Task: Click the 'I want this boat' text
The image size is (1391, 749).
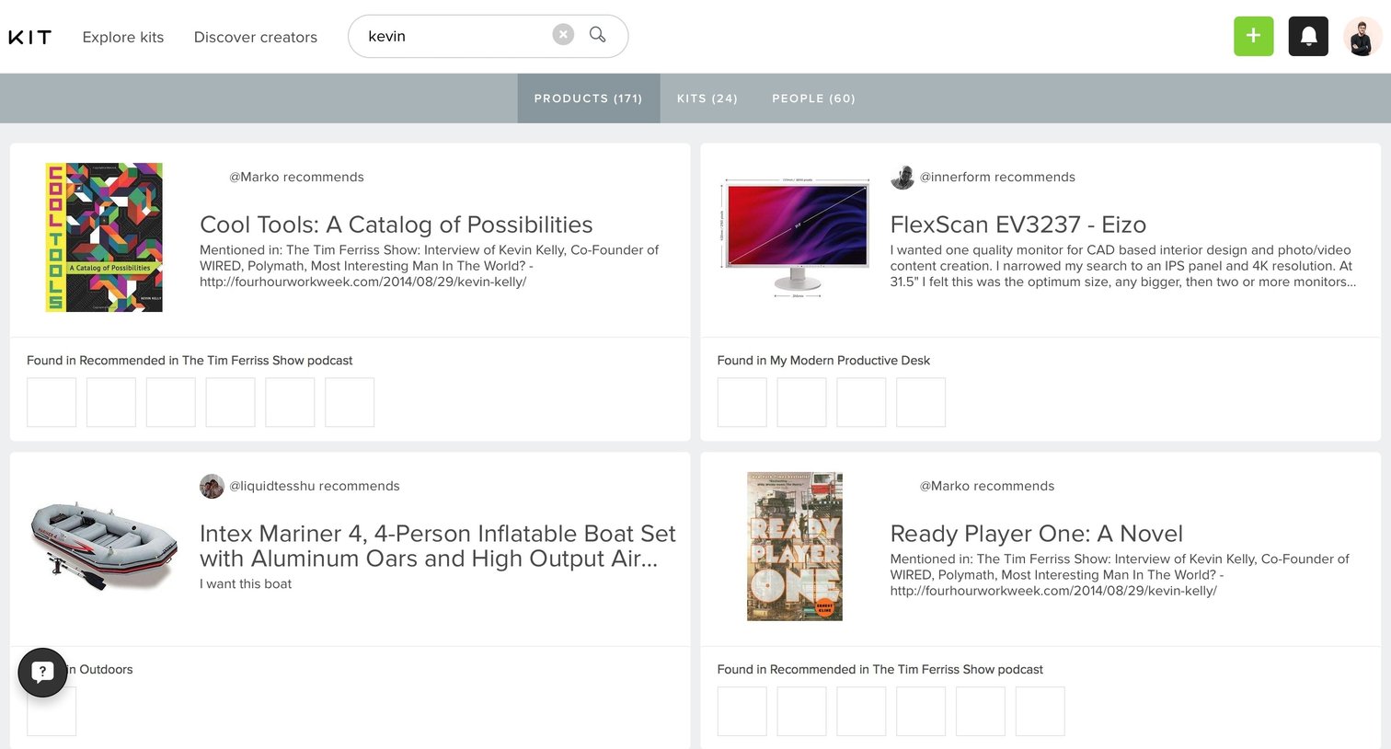Action: (246, 584)
